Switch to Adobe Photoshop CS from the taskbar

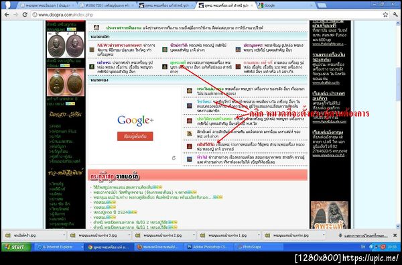[208, 247]
